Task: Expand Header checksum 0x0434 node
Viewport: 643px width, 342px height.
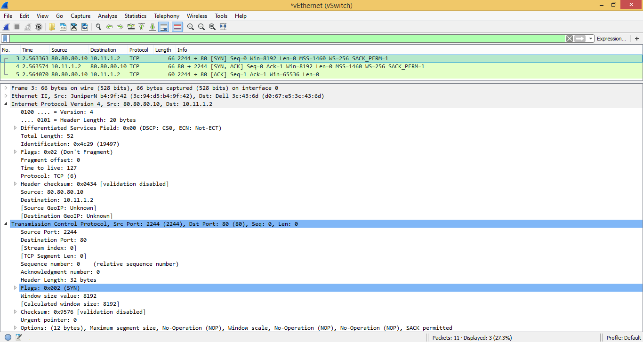Action: [x=16, y=184]
